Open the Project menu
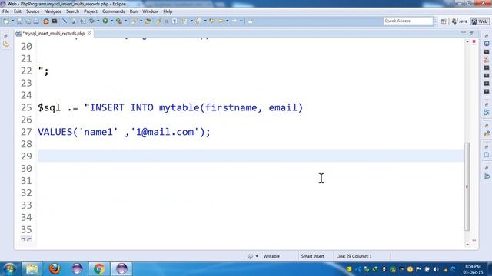492x276 pixels. point(91,11)
